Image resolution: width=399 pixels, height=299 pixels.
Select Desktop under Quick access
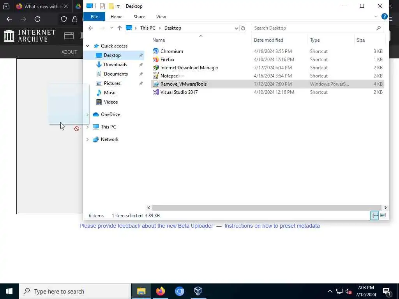[112, 55]
